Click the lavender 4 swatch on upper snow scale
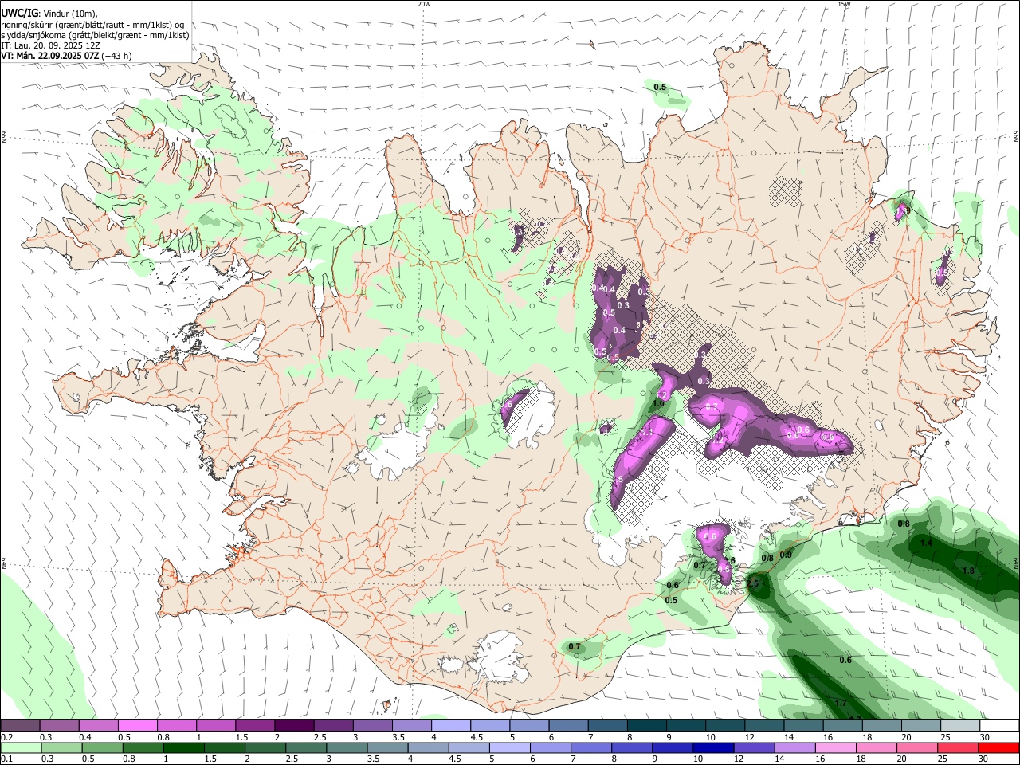 [450, 725]
